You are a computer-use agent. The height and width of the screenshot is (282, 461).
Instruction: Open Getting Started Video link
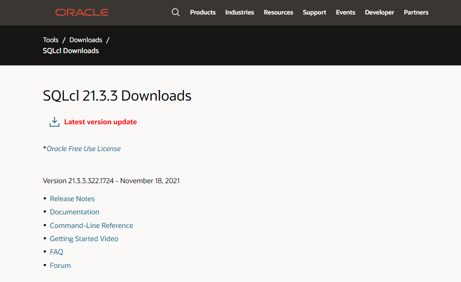pos(84,239)
